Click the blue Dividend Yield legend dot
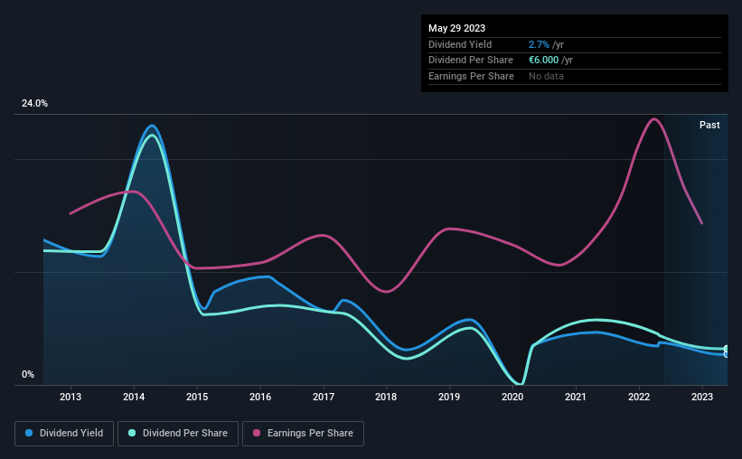The width and height of the screenshot is (742, 459). tap(29, 433)
